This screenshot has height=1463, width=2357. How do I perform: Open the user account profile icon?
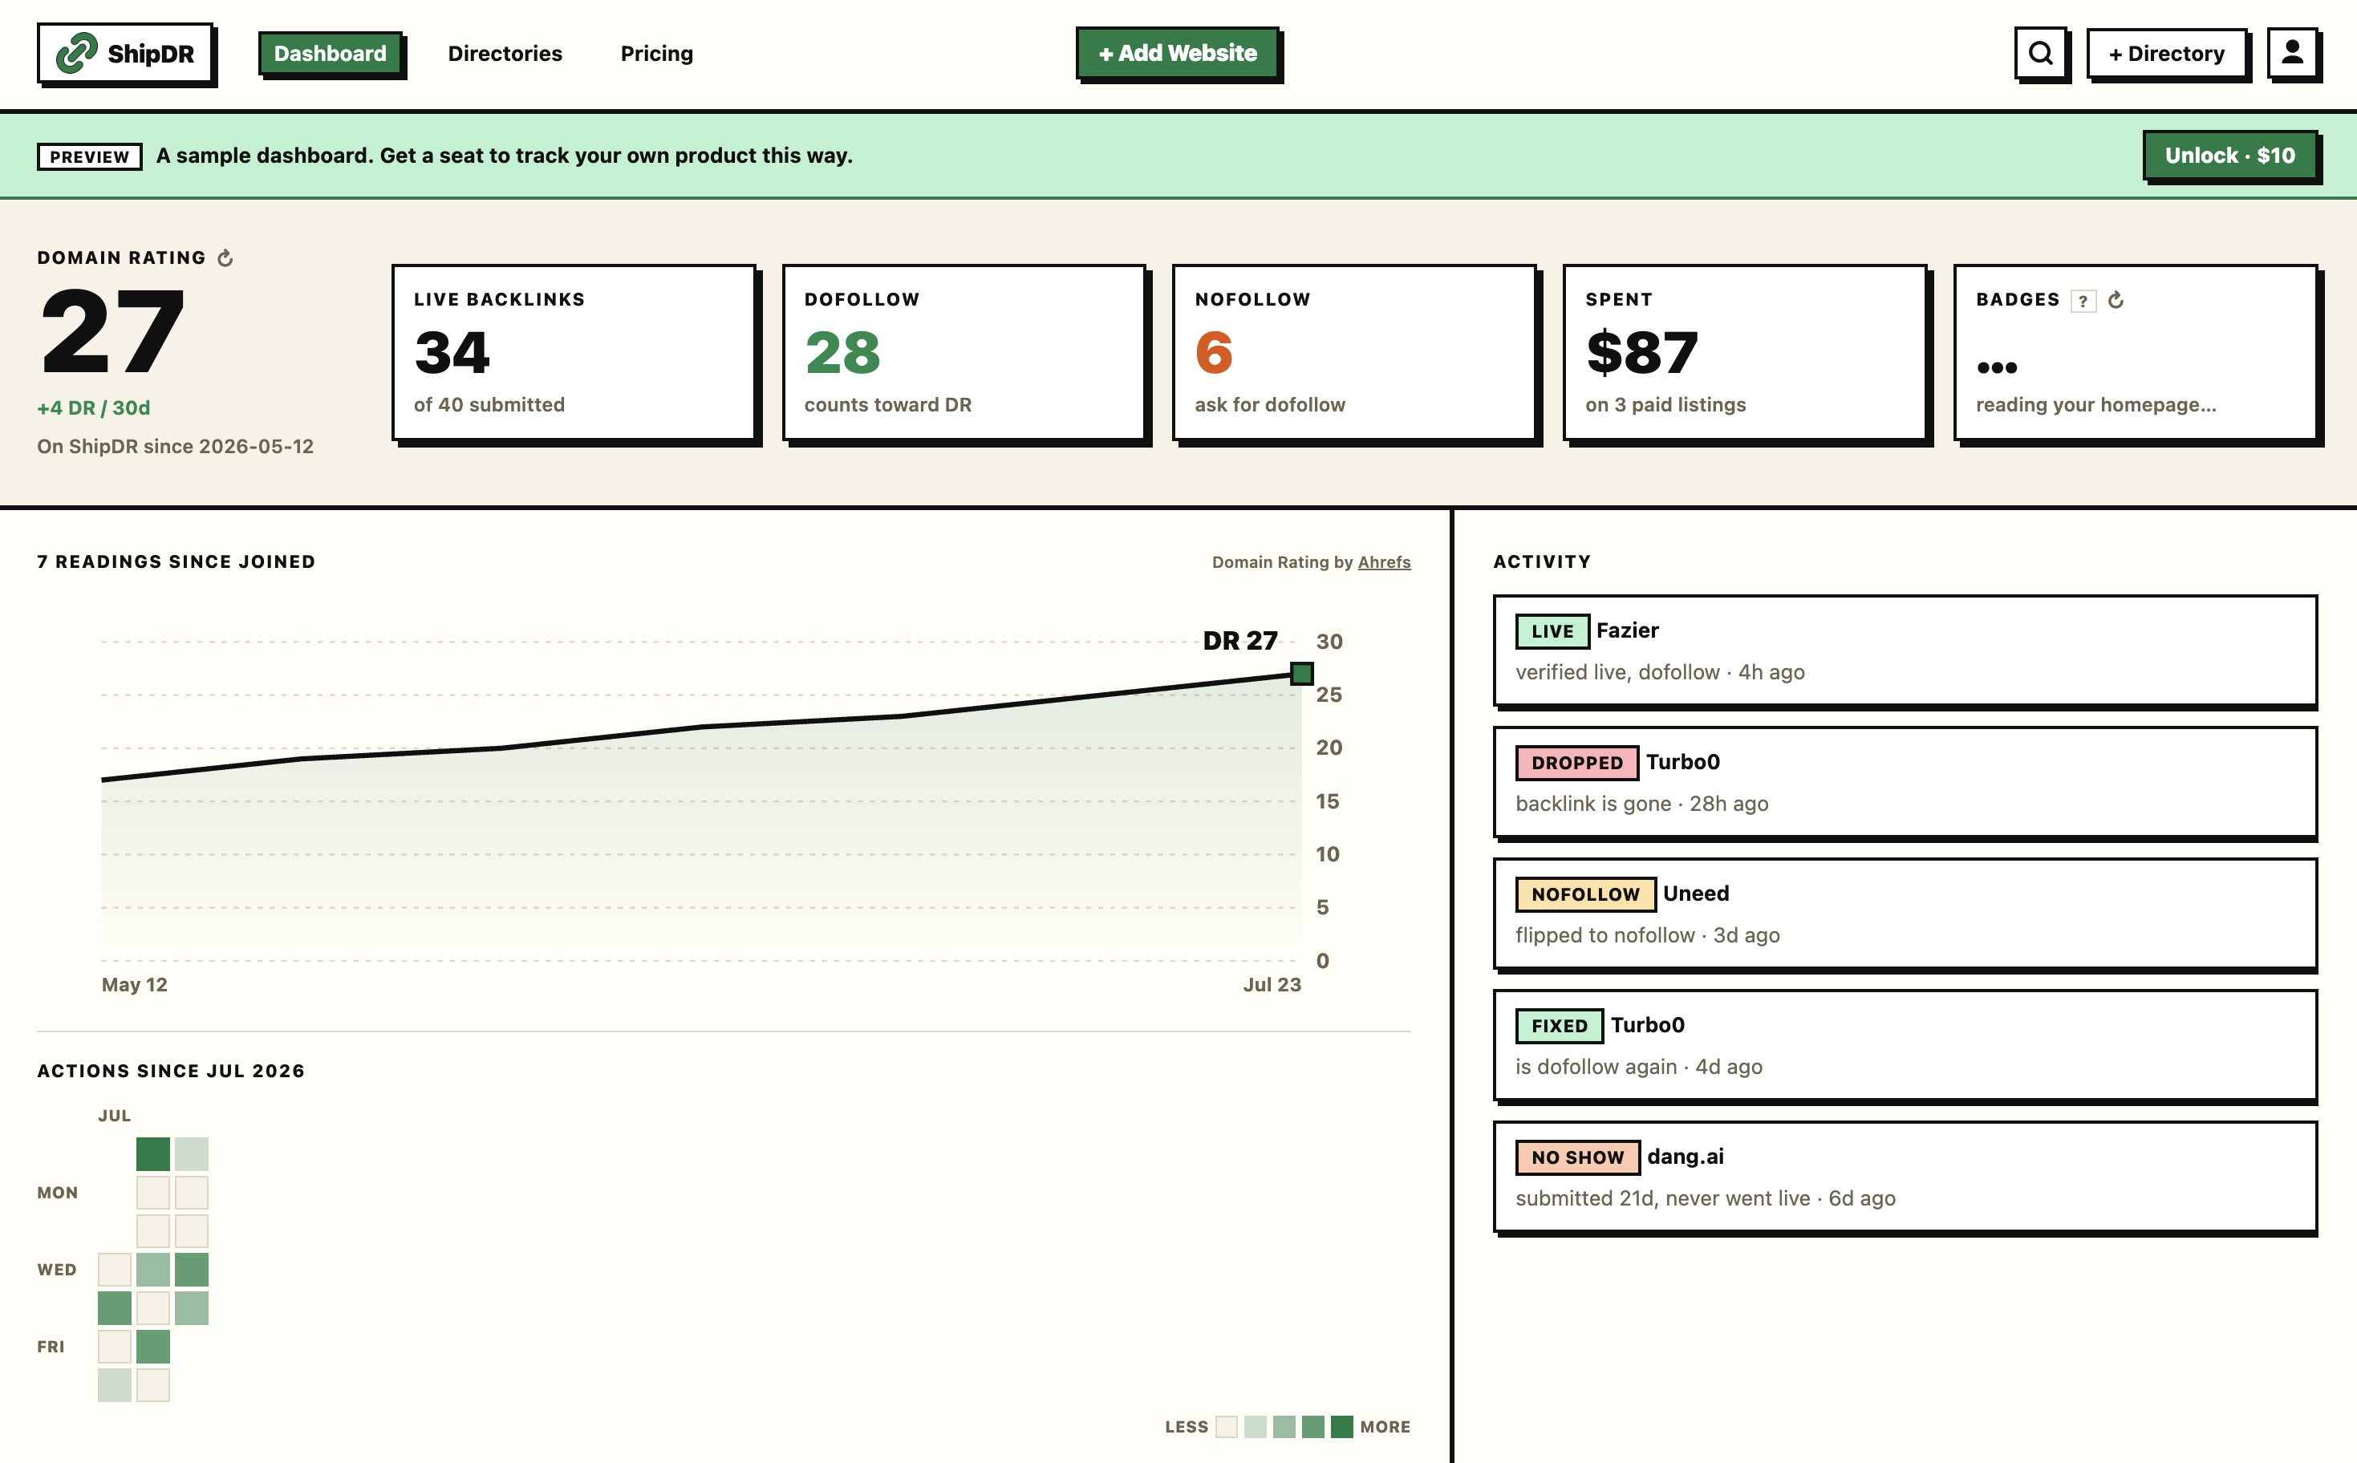coord(2292,53)
